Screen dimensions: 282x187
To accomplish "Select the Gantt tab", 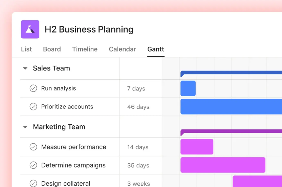I will tap(156, 49).
